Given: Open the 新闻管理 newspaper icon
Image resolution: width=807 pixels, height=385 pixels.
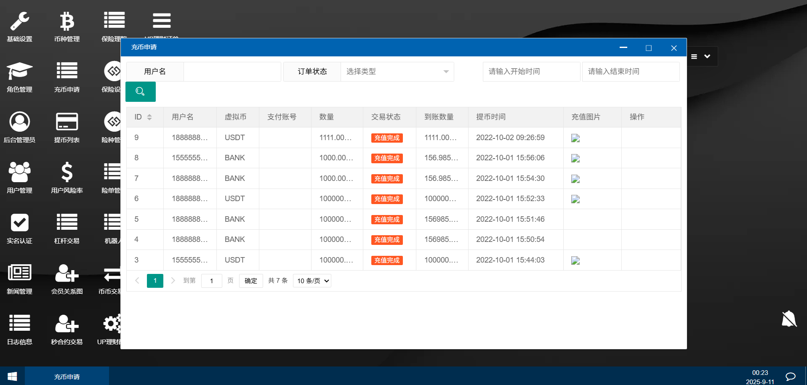Looking at the screenshot, I should pyautogui.click(x=19, y=273).
